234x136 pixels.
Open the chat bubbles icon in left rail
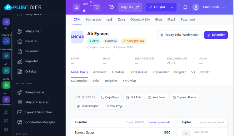(x=6, y=121)
